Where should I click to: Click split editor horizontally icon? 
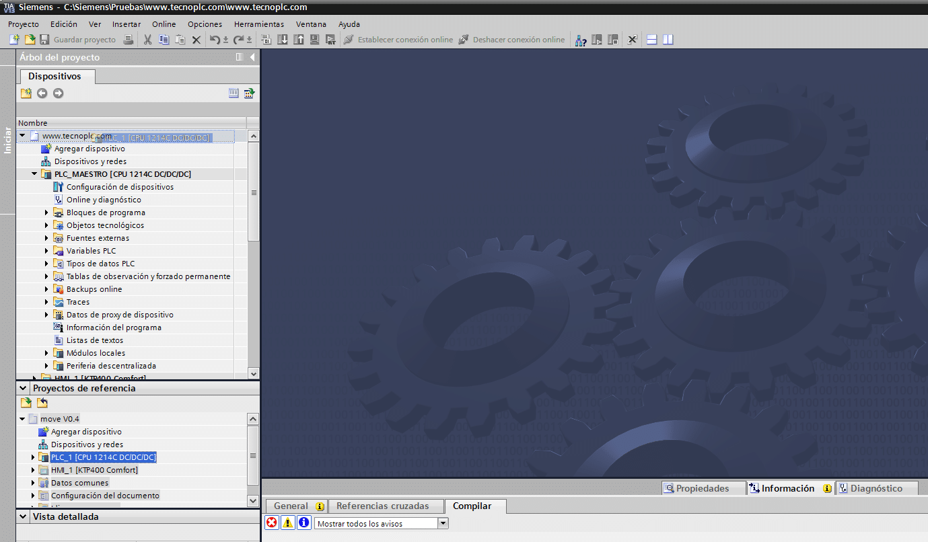pyautogui.click(x=651, y=40)
